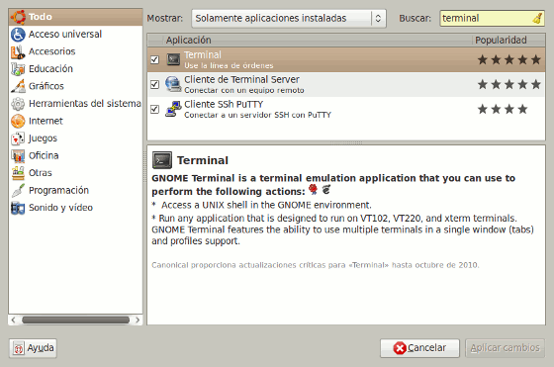
Task: Click the Cancelar button
Action: pyautogui.click(x=419, y=348)
